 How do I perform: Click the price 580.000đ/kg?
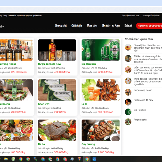tap(61, 152)
